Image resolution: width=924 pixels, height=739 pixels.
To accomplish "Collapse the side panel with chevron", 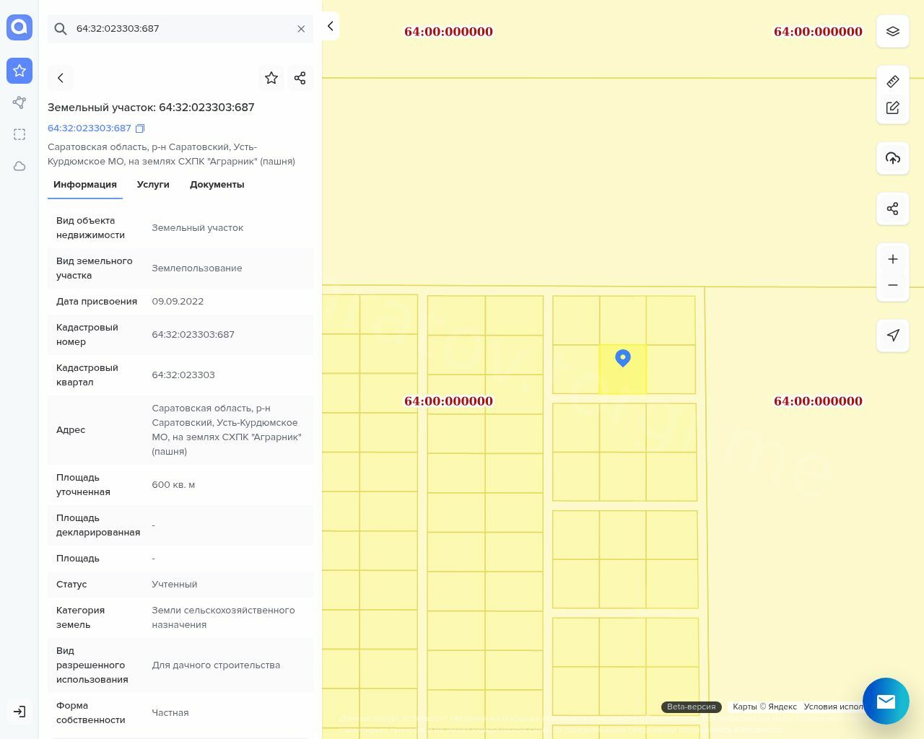I will tap(331, 26).
